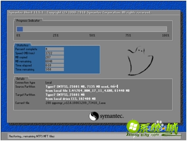
Task: Click the Symantec yin-yang logo icon
Action: [x=94, y=116]
